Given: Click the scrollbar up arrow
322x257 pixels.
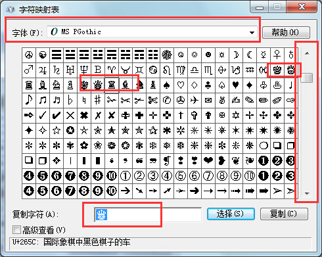Looking at the screenshot, I should (x=307, y=53).
